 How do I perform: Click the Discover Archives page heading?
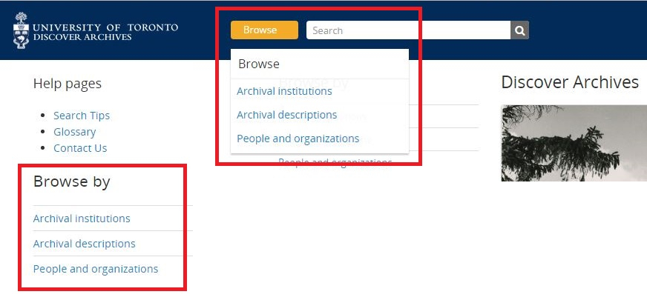569,82
